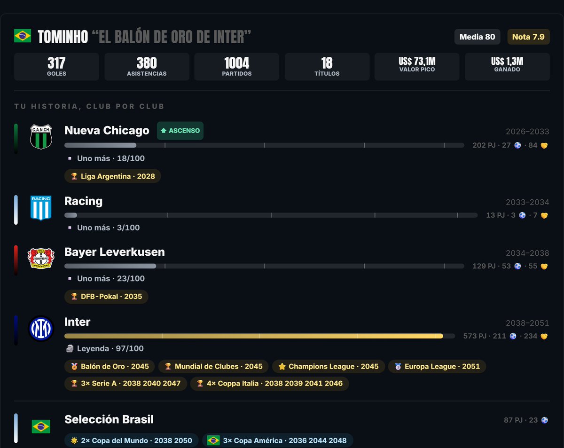Click the Inter club crest

coord(41,329)
